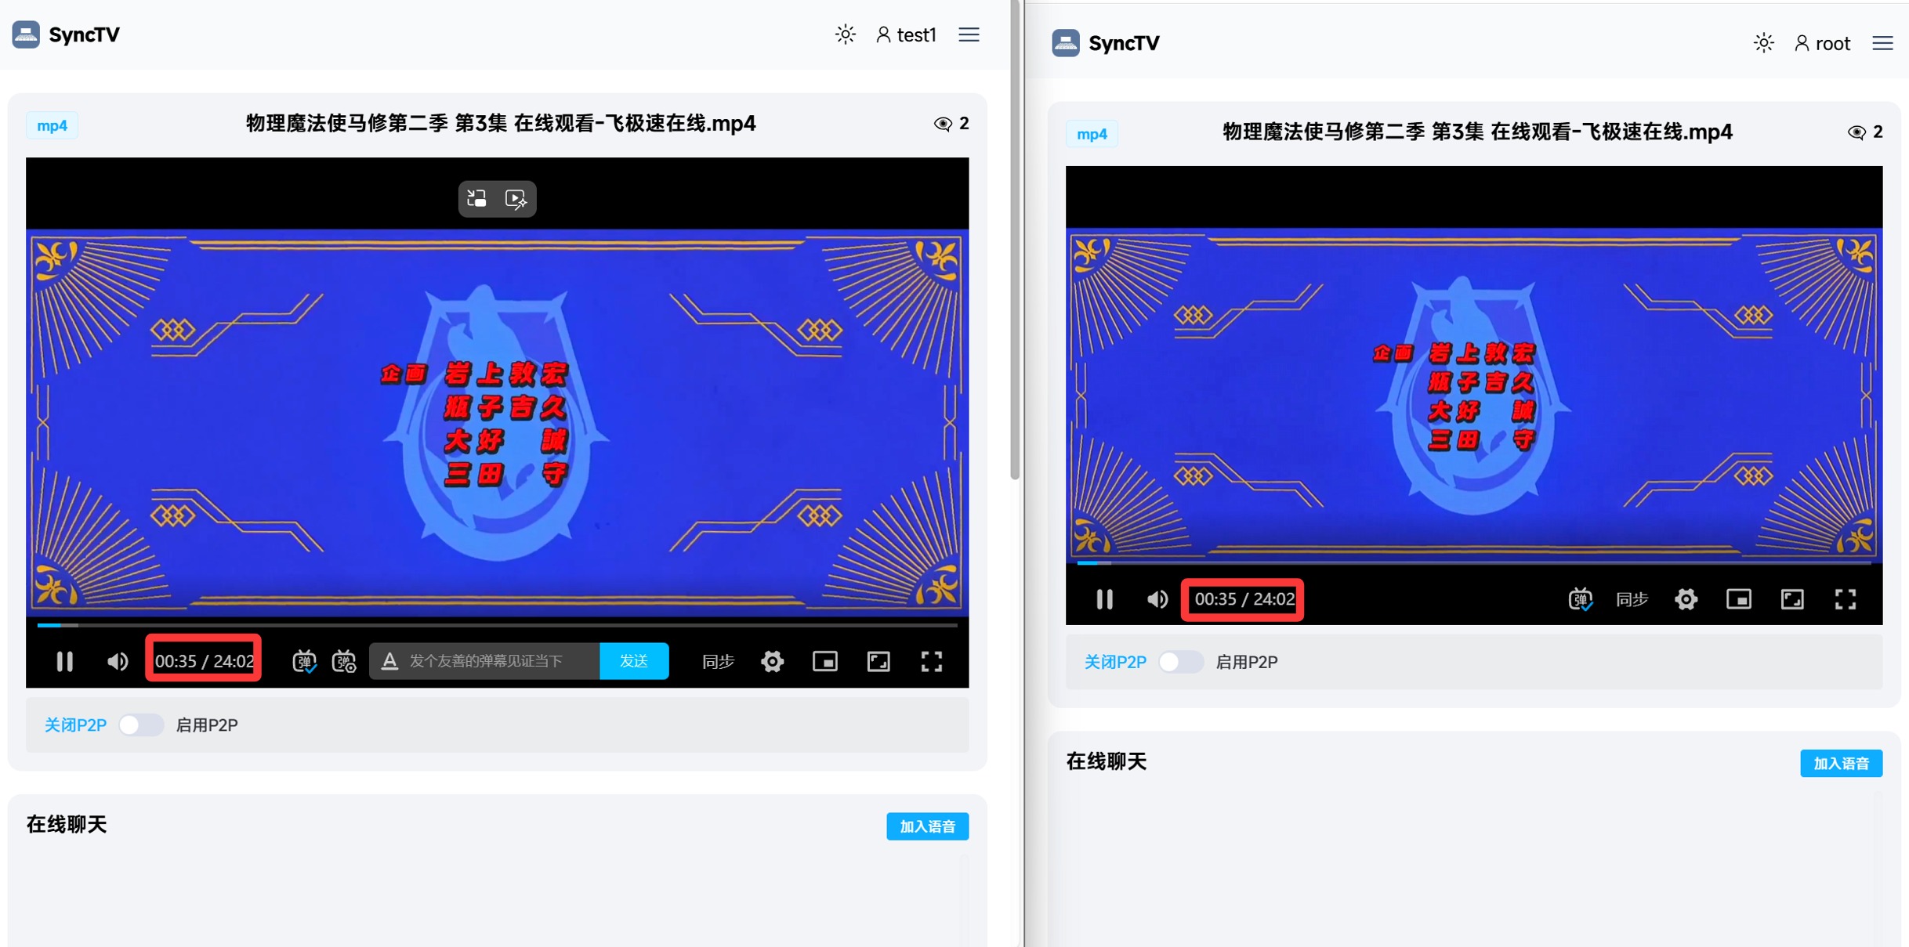The height and width of the screenshot is (947, 1909).
Task: Toggle web fullscreen in left player
Action: coord(878,661)
